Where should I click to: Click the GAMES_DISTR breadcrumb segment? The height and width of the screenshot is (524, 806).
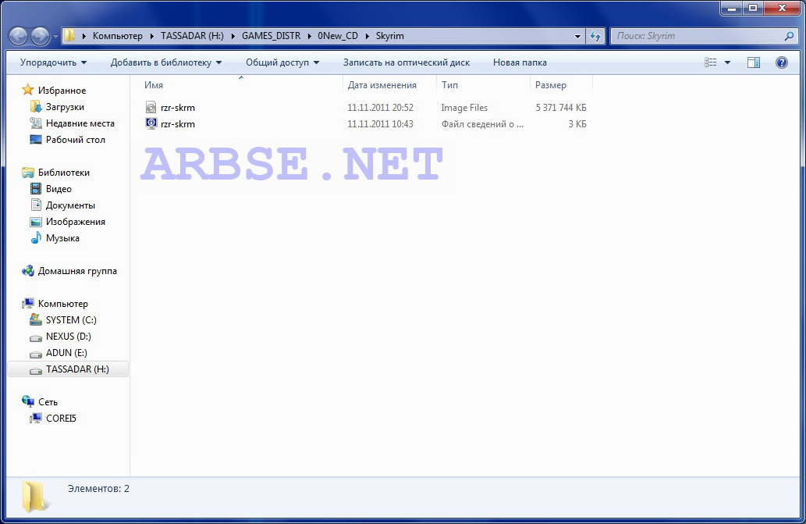click(271, 36)
